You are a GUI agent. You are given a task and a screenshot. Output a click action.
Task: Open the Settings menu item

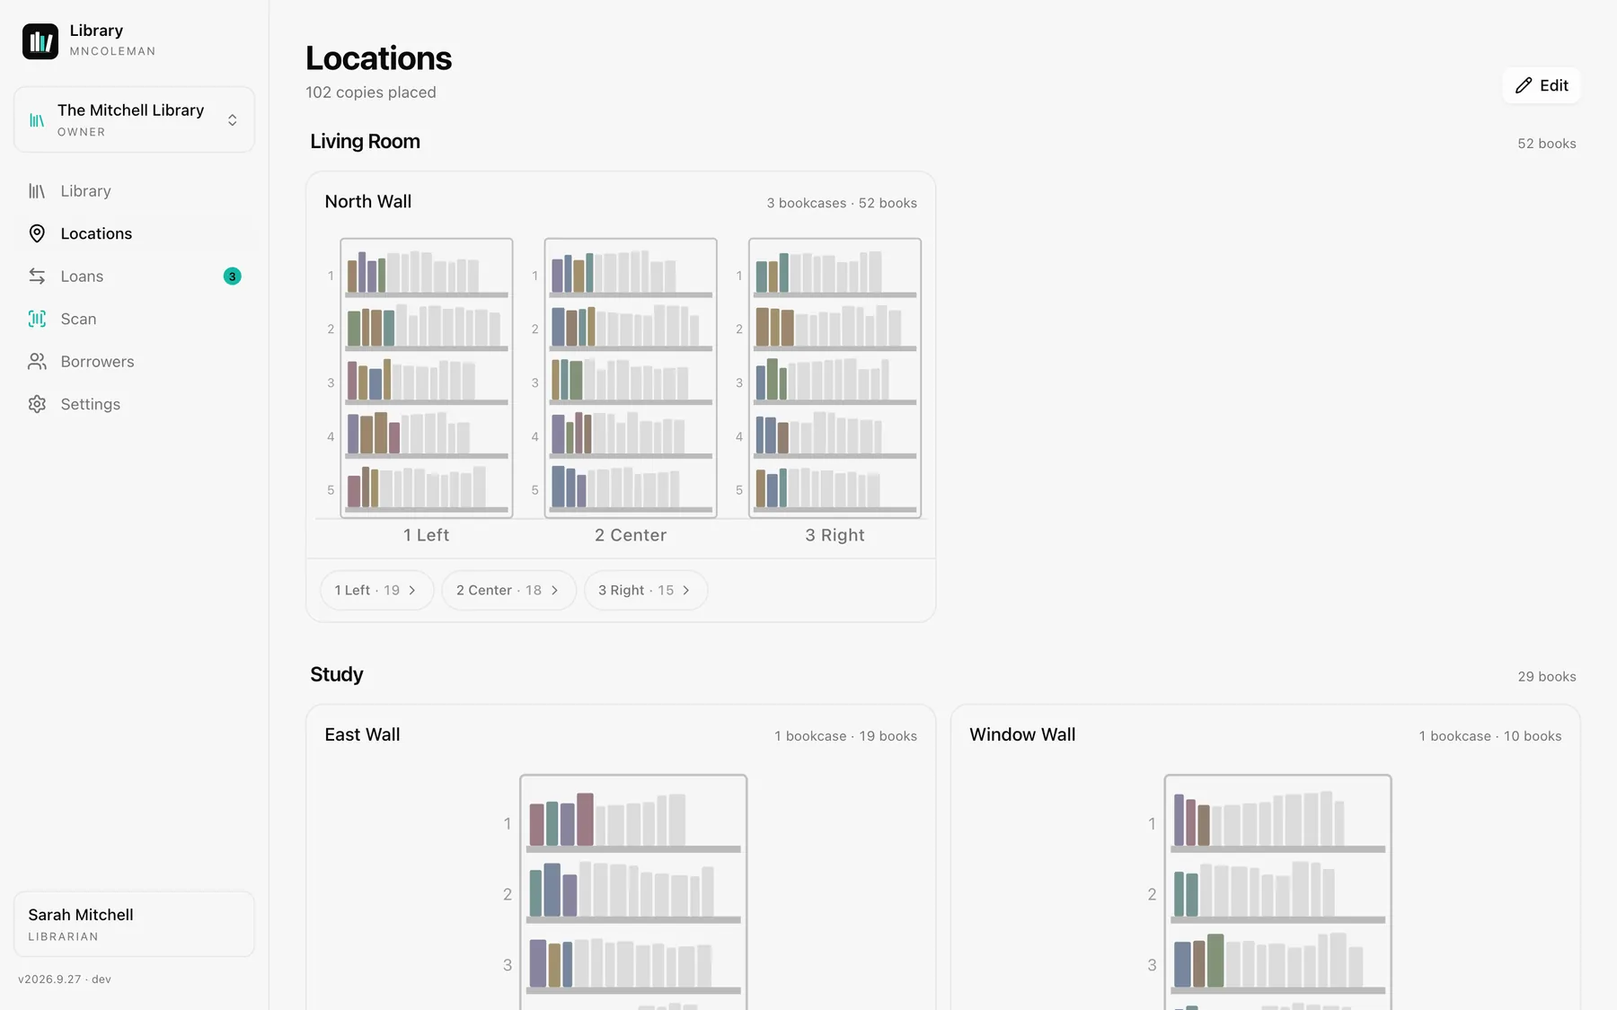coord(135,404)
